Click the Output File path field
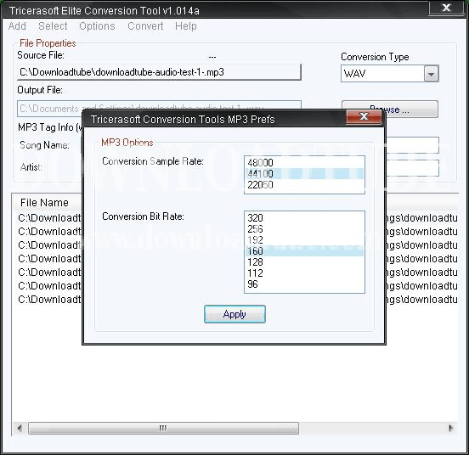 point(159,109)
